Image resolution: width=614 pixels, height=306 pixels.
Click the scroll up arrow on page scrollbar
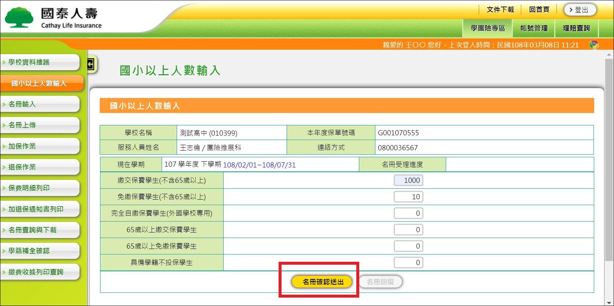609,55
